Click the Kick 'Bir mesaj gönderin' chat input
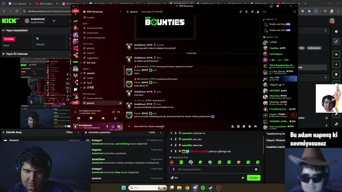342x192 pixels. point(215,169)
